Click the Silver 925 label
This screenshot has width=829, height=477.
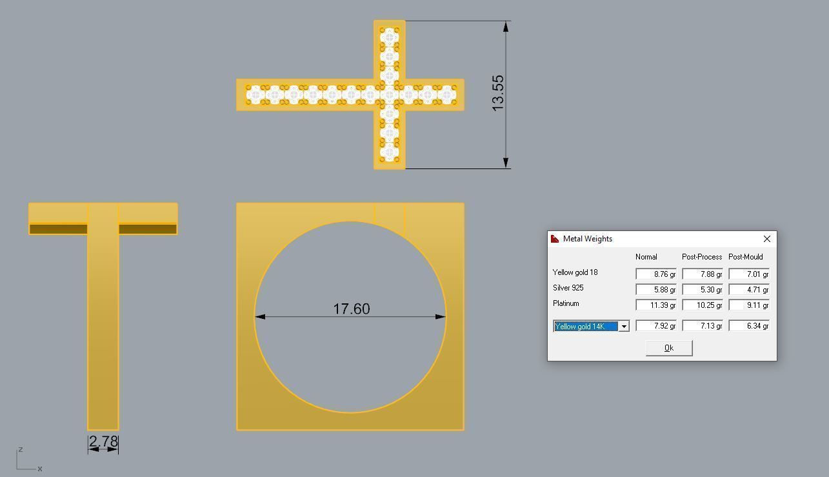[568, 288]
